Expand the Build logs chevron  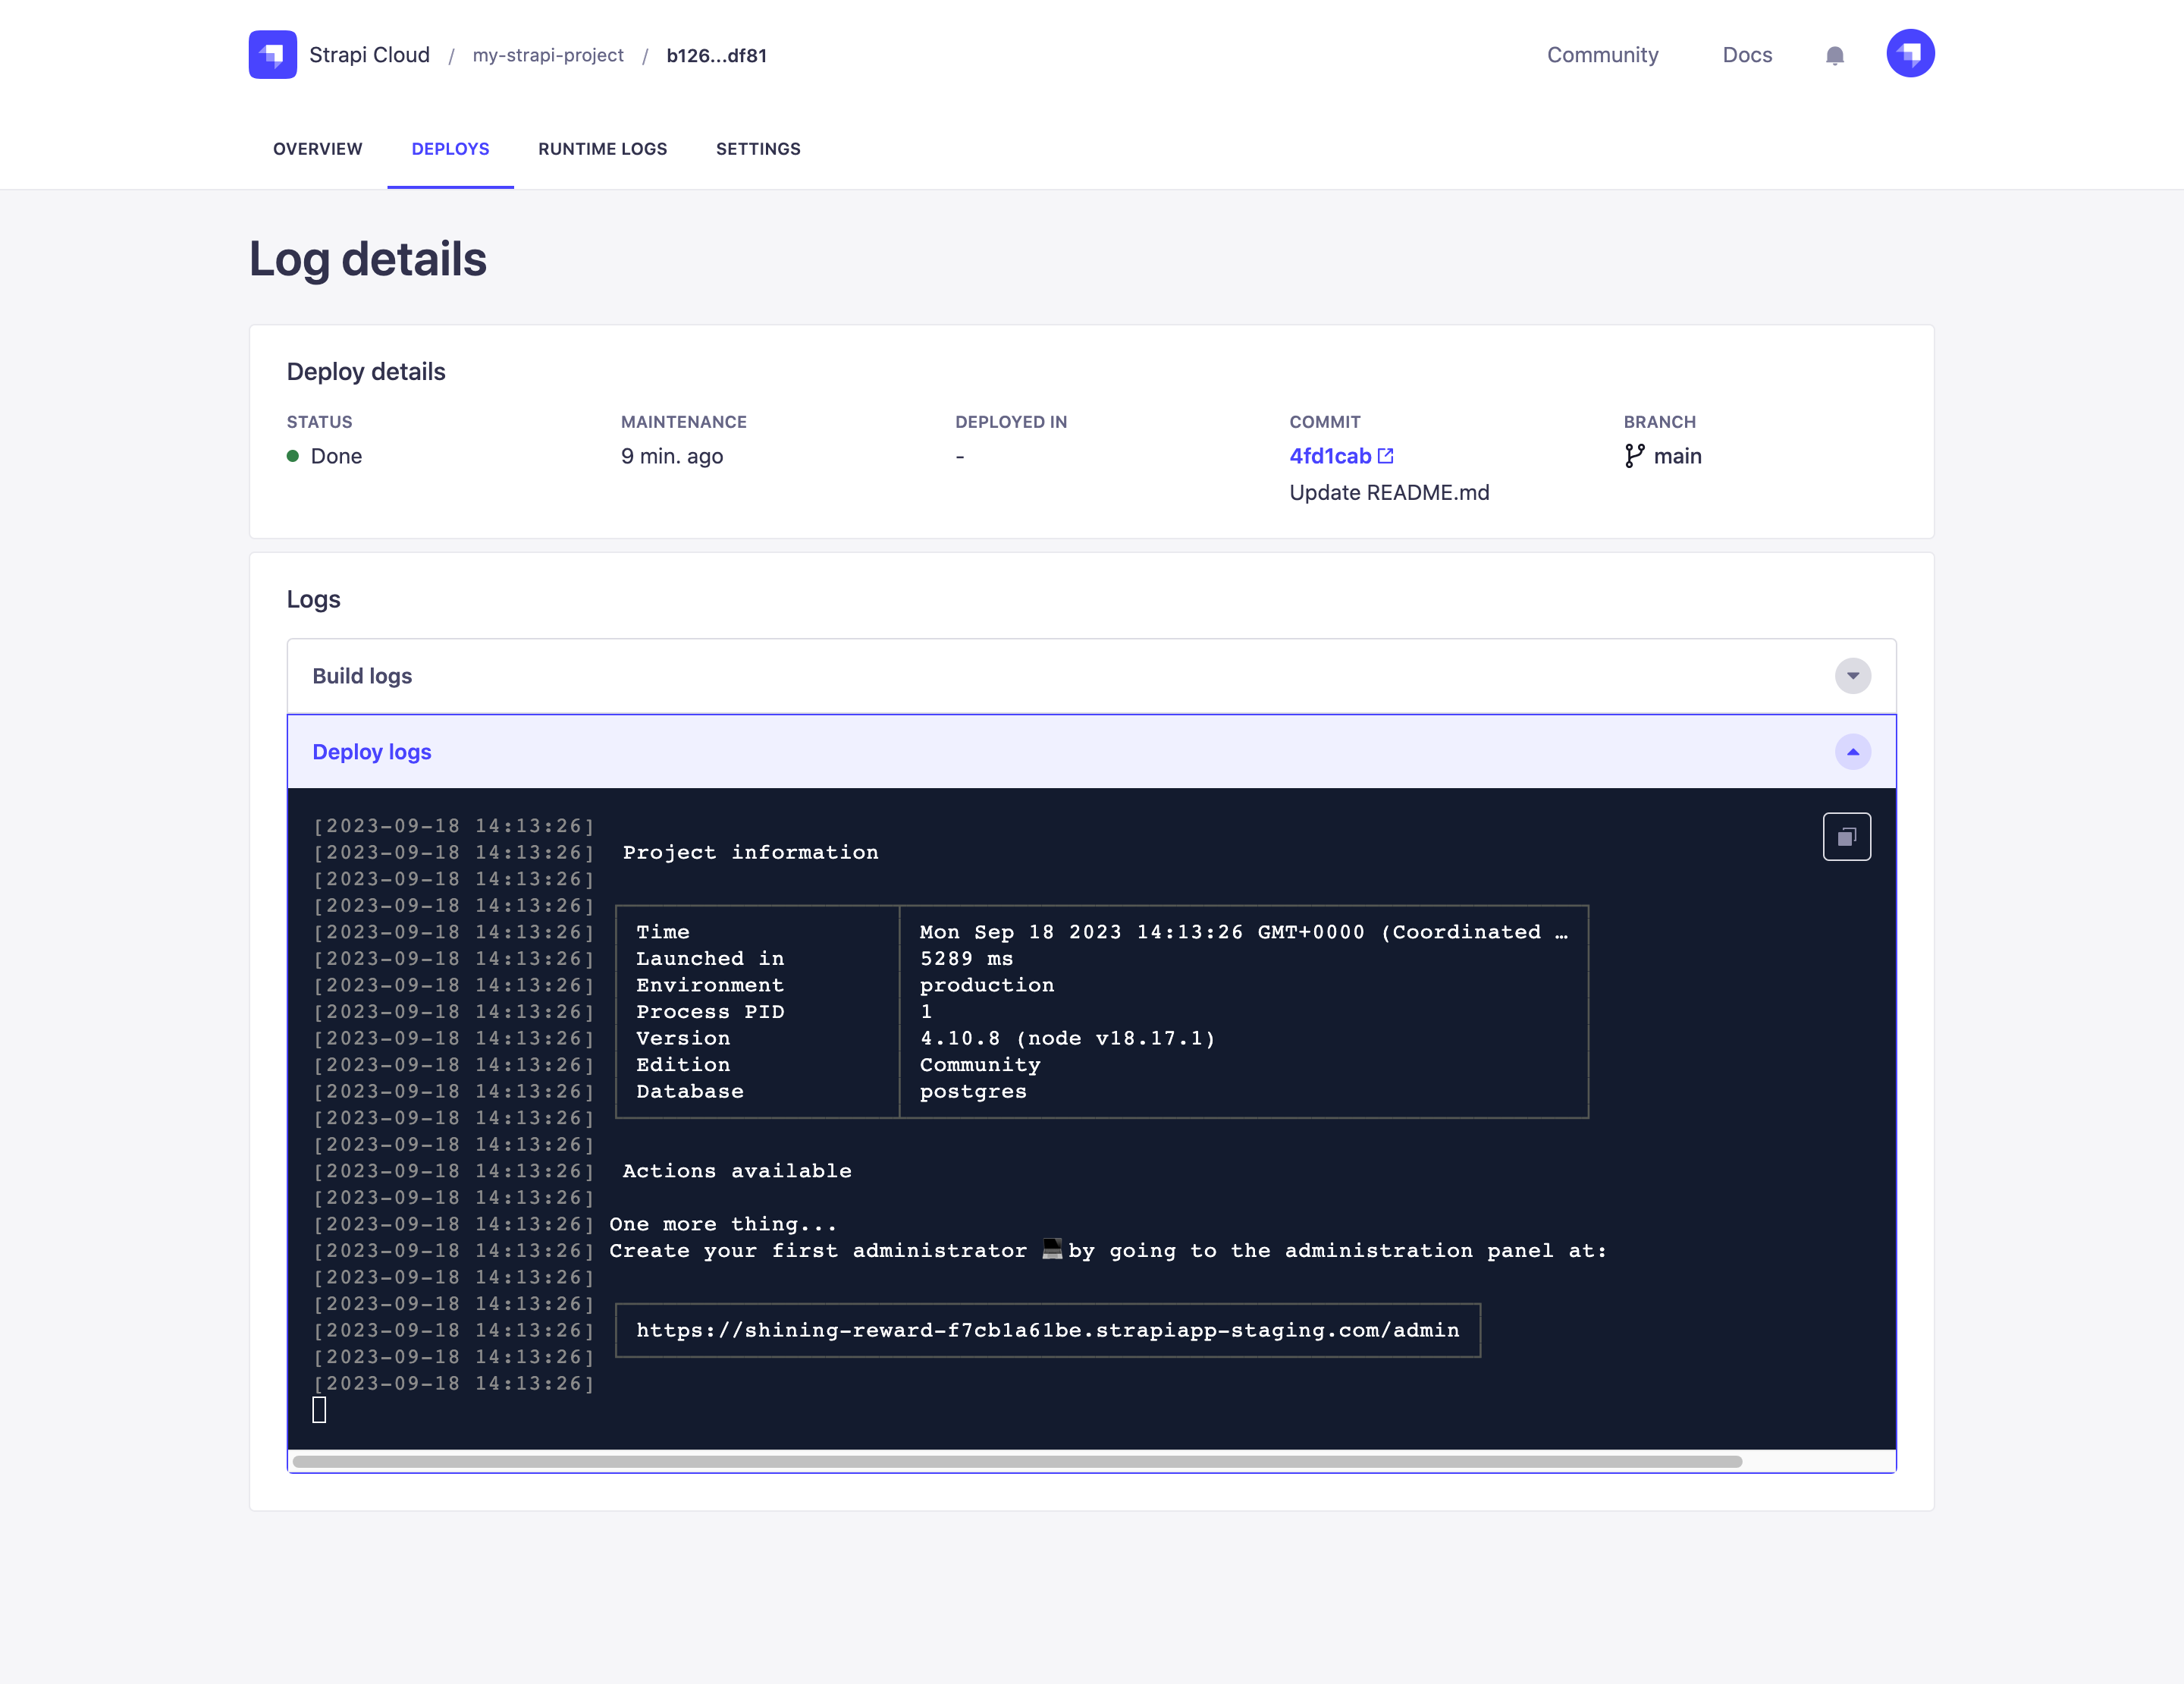coord(1852,676)
